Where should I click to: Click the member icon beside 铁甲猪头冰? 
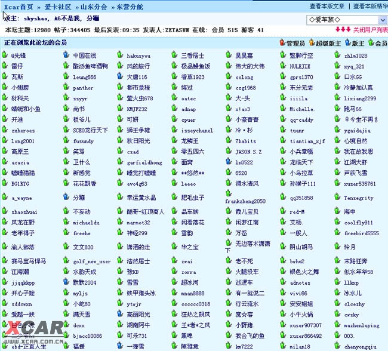(x=120, y=292)
